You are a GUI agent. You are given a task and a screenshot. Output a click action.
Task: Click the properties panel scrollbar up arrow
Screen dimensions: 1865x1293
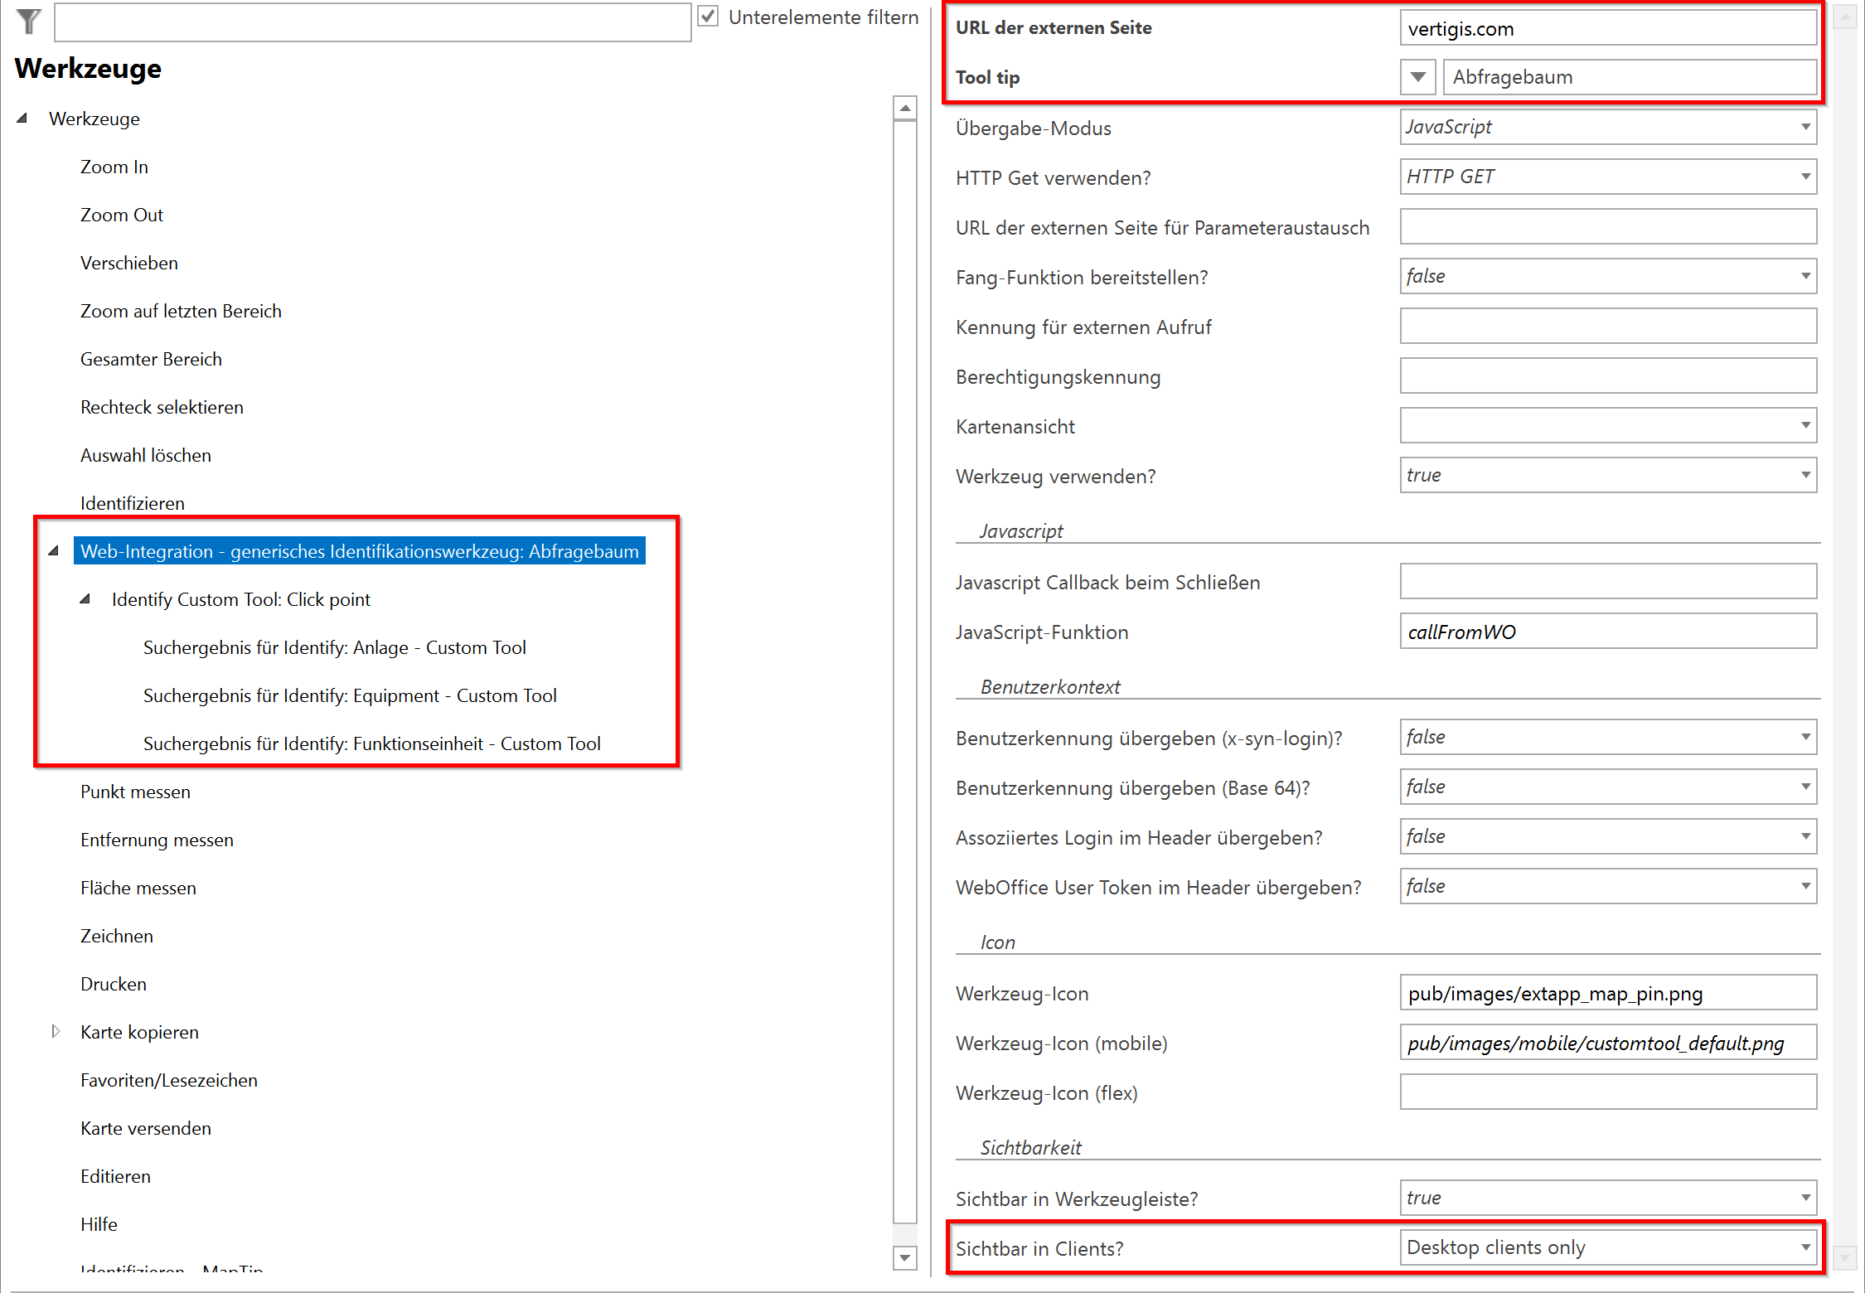click(1846, 15)
